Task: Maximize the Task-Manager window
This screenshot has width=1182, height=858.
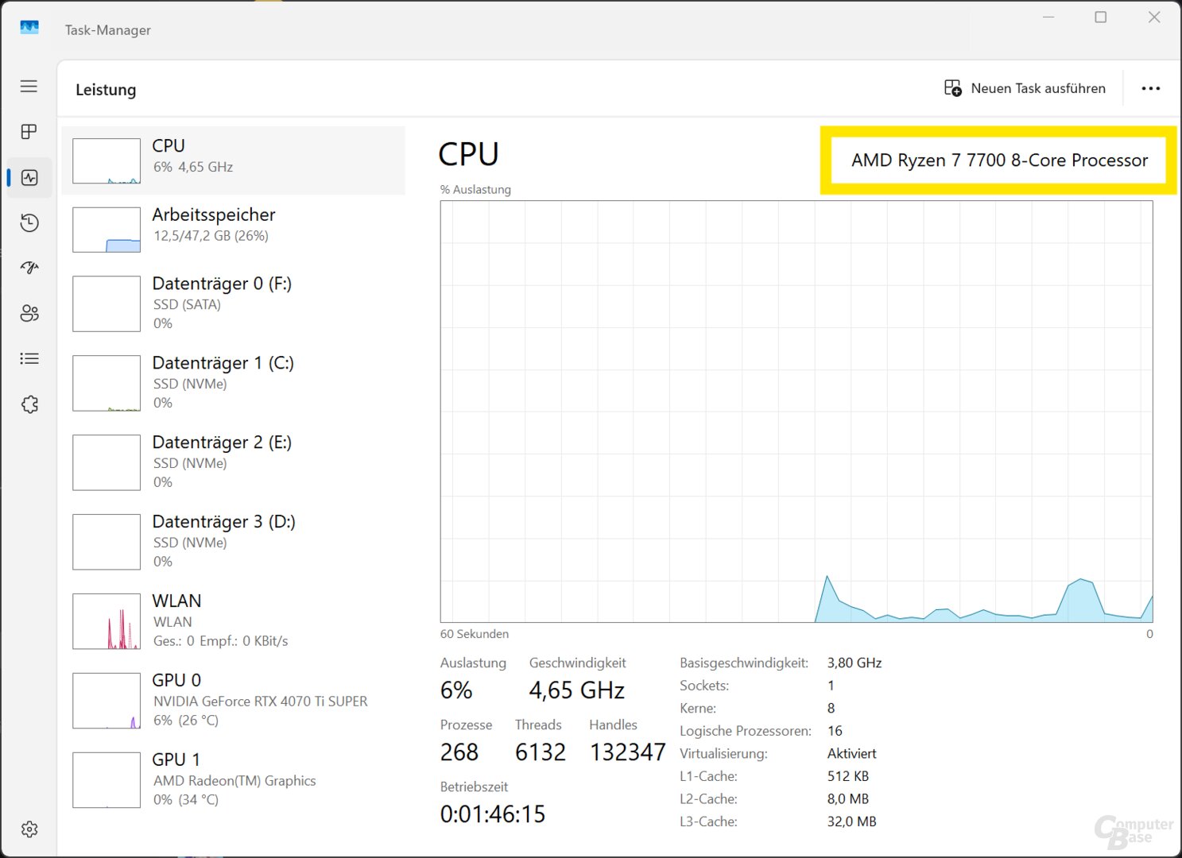Action: [x=1101, y=17]
